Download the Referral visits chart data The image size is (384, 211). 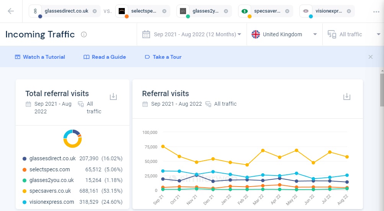tap(347, 97)
